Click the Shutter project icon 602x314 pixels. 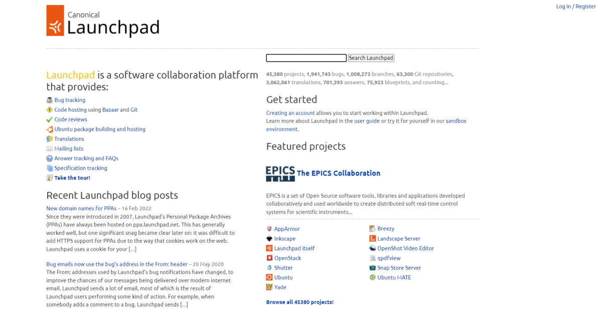[x=269, y=268]
